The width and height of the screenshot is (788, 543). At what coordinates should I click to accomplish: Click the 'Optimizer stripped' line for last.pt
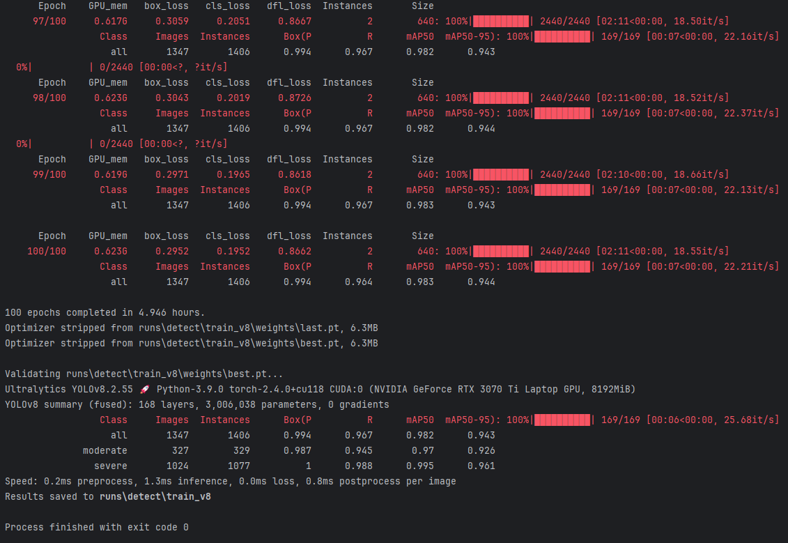click(192, 328)
